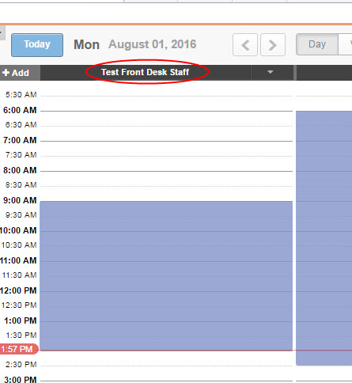Viewport: 352px width, 383px height.
Task: Click the Today button
Action: click(37, 45)
